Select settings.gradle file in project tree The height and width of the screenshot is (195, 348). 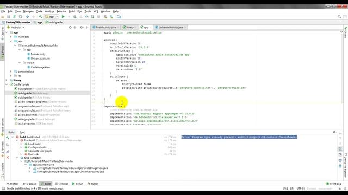(x=34, y=119)
